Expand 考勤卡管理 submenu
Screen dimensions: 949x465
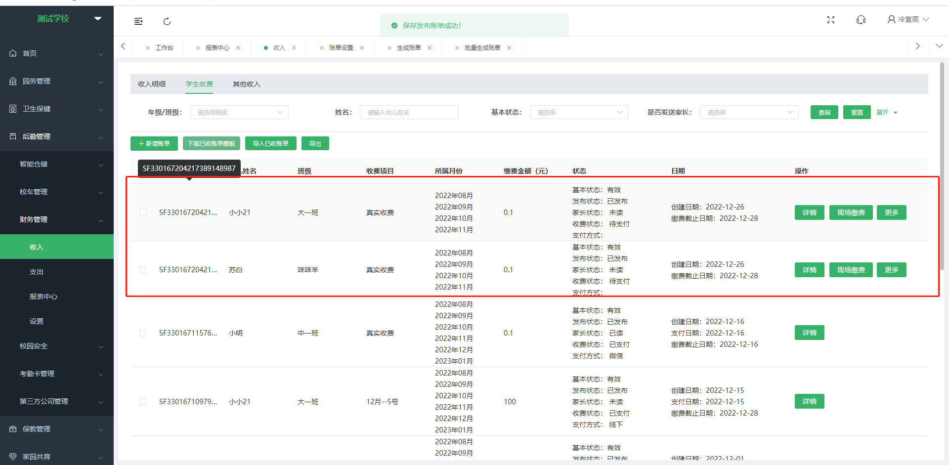(57, 374)
